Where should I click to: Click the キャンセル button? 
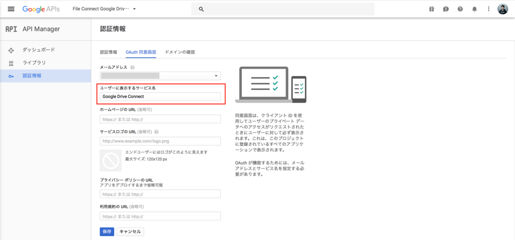(x=130, y=232)
